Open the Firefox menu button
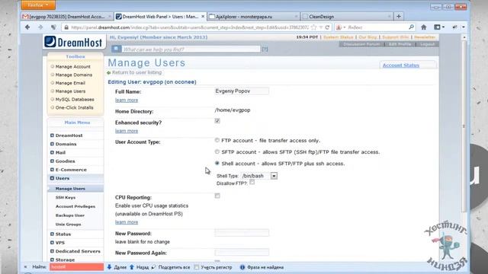This screenshot has height=274, width=488. [x=38, y=5]
